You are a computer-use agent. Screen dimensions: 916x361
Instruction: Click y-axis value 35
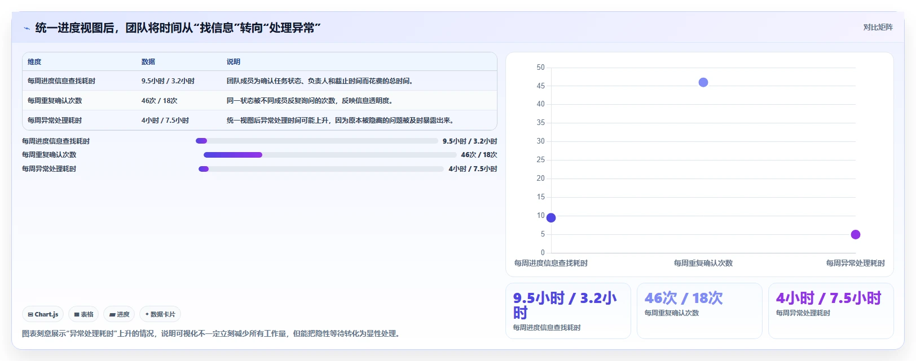click(x=541, y=123)
